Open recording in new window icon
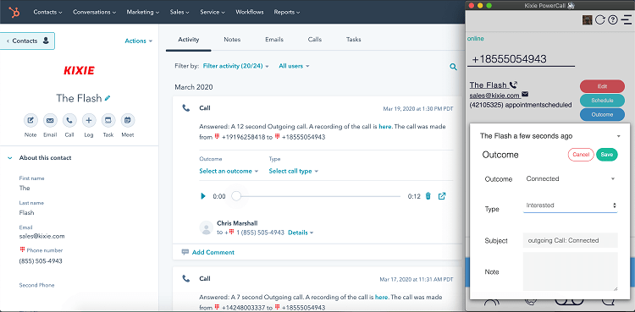This screenshot has width=635, height=312. pyautogui.click(x=442, y=196)
